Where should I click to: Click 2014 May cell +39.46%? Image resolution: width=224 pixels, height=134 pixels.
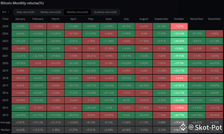[x=91, y=108]
